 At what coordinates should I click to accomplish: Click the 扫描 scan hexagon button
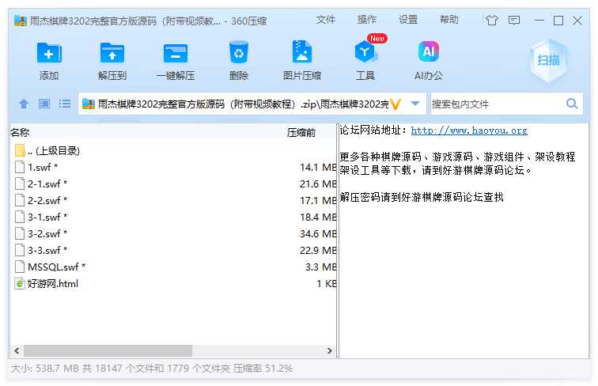[x=548, y=60]
